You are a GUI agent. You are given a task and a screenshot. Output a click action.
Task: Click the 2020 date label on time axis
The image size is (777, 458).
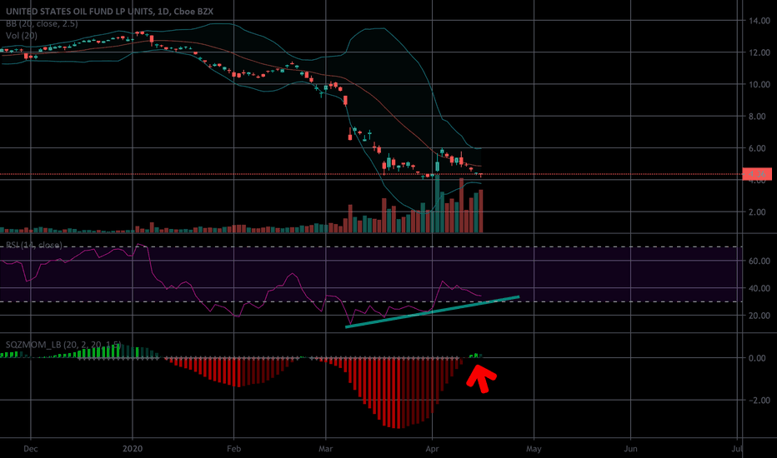click(x=133, y=449)
